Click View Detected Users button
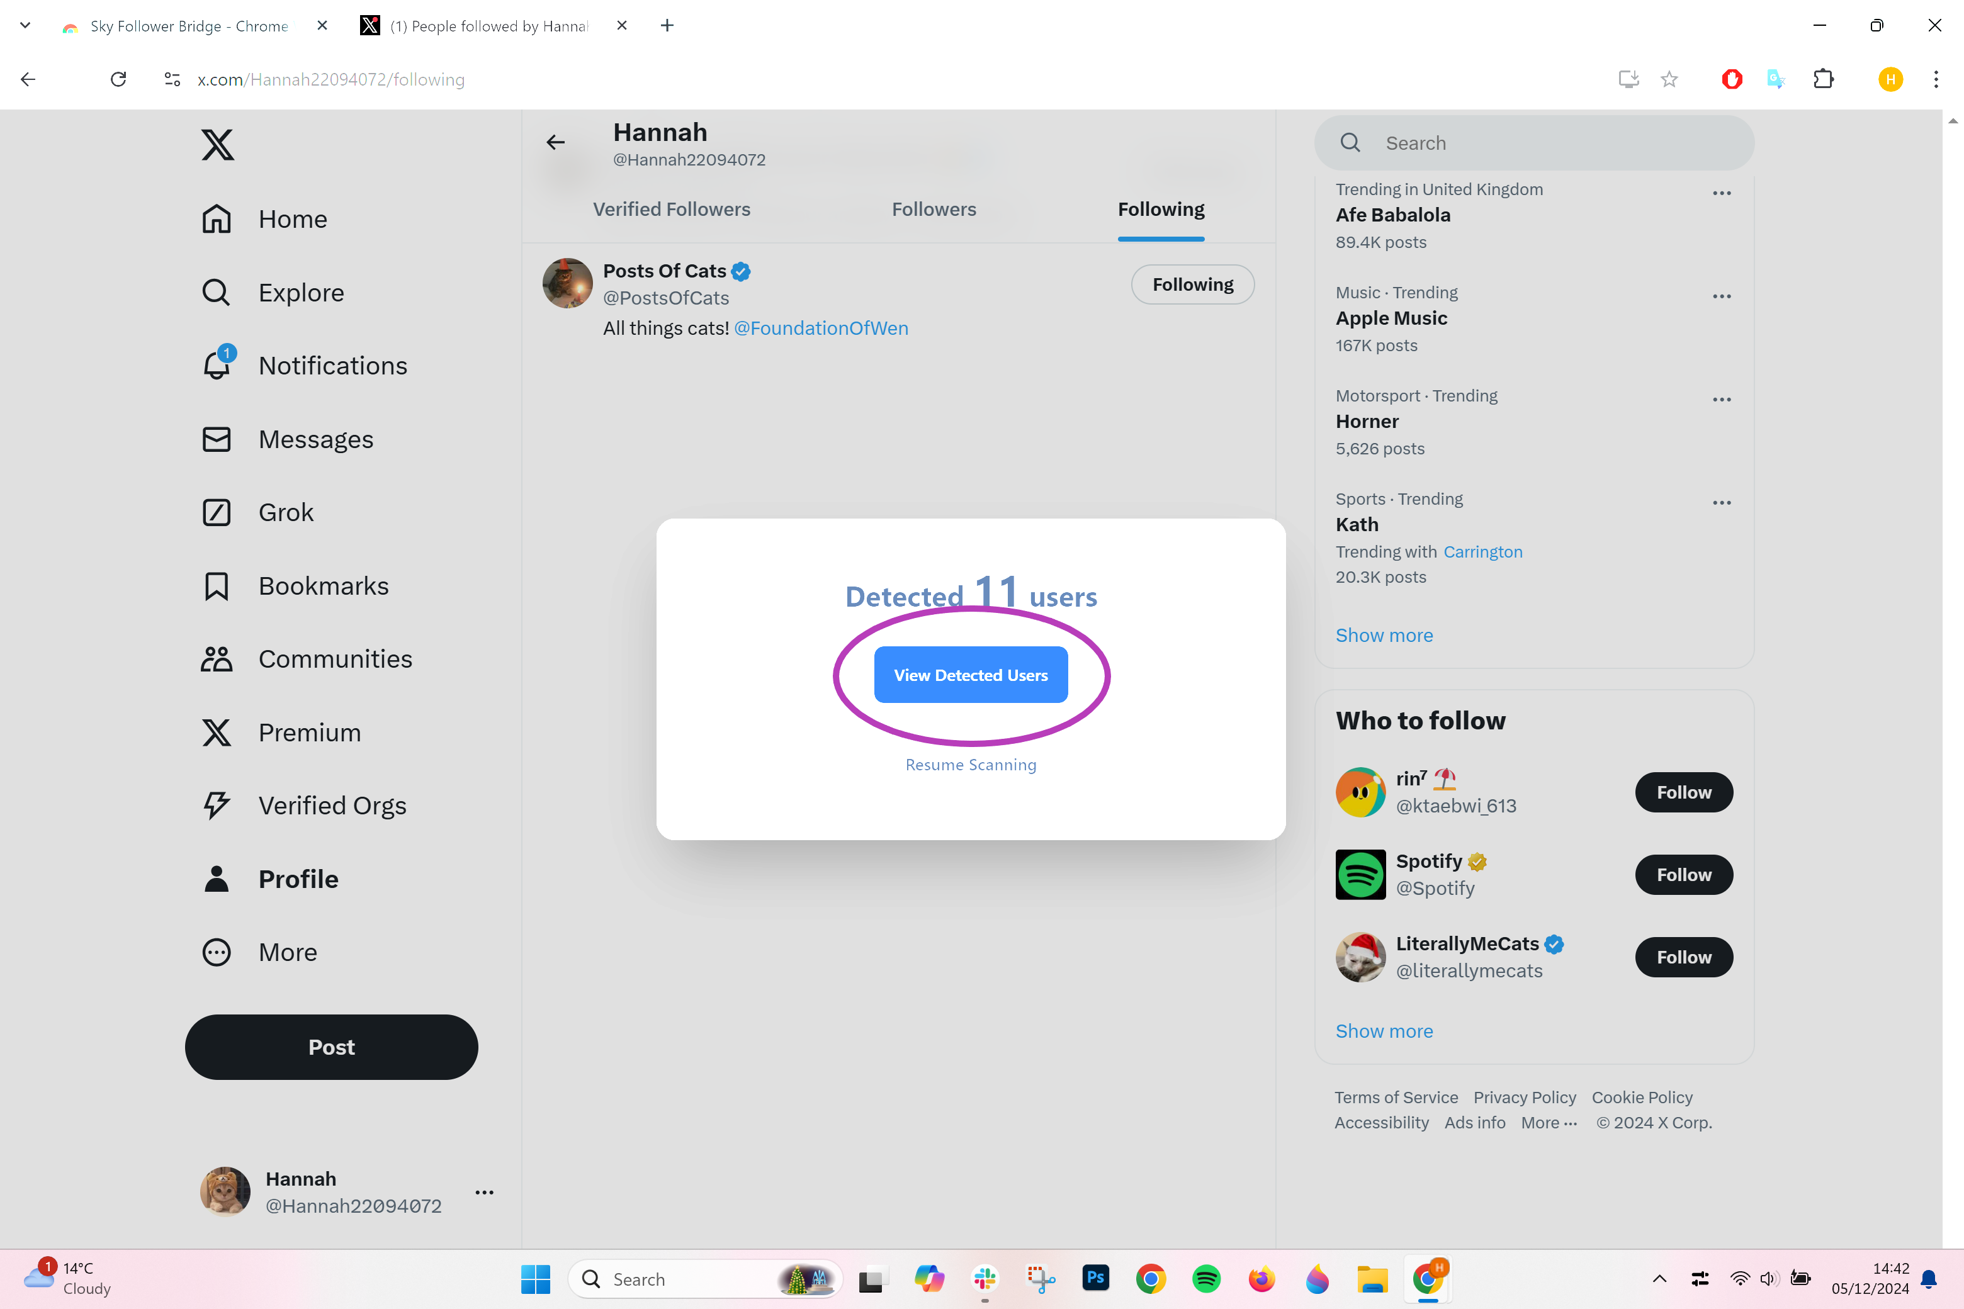Screen dimensions: 1964x1309 tap(970, 675)
